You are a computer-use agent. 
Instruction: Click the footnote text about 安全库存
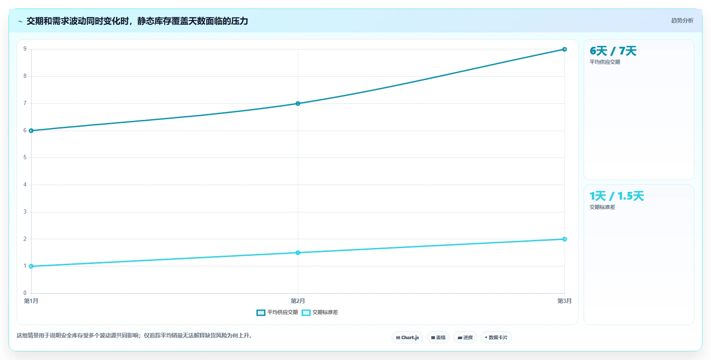point(135,336)
